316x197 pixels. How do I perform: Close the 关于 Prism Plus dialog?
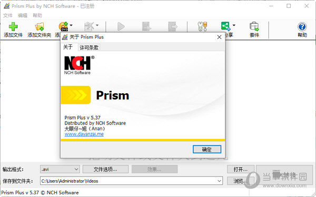219,37
